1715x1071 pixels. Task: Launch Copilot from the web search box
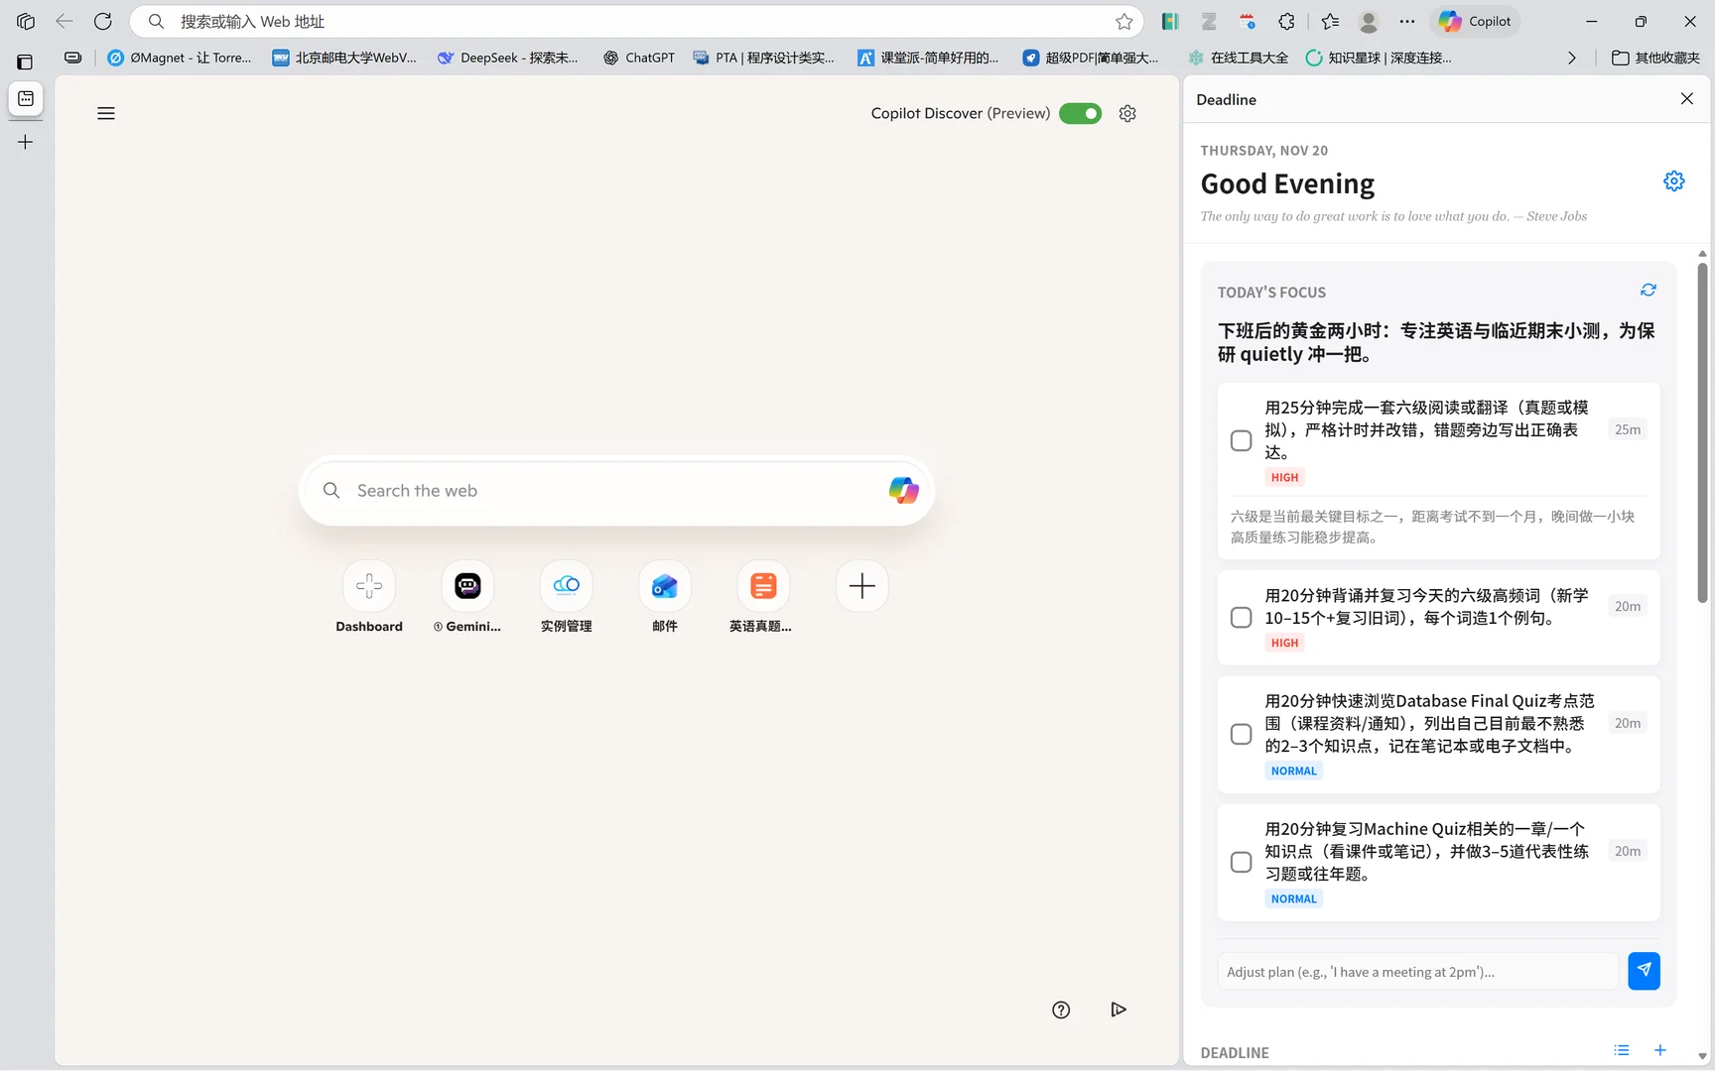902,490
